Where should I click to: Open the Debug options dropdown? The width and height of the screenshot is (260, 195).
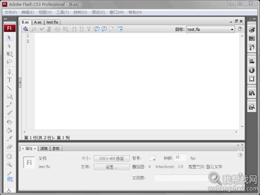66,29
